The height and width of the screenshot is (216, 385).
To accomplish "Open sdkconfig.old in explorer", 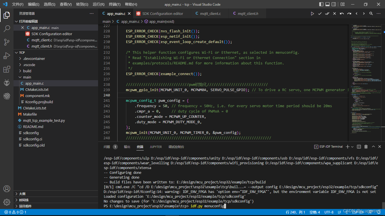I will click(x=34, y=145).
